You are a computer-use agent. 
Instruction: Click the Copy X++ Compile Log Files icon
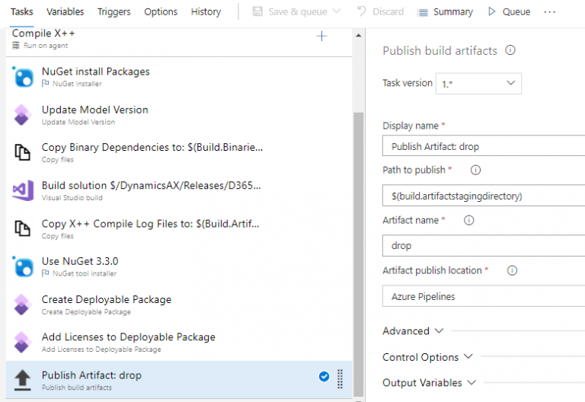(23, 228)
